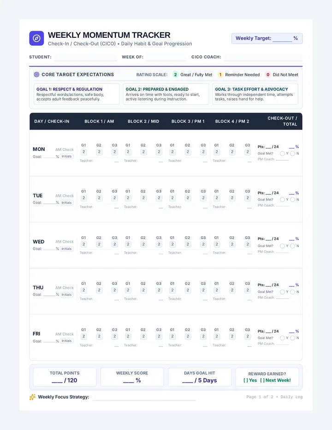
Task: Click the Goal 2: Prepared & Engaged card
Action: [x=166, y=94]
